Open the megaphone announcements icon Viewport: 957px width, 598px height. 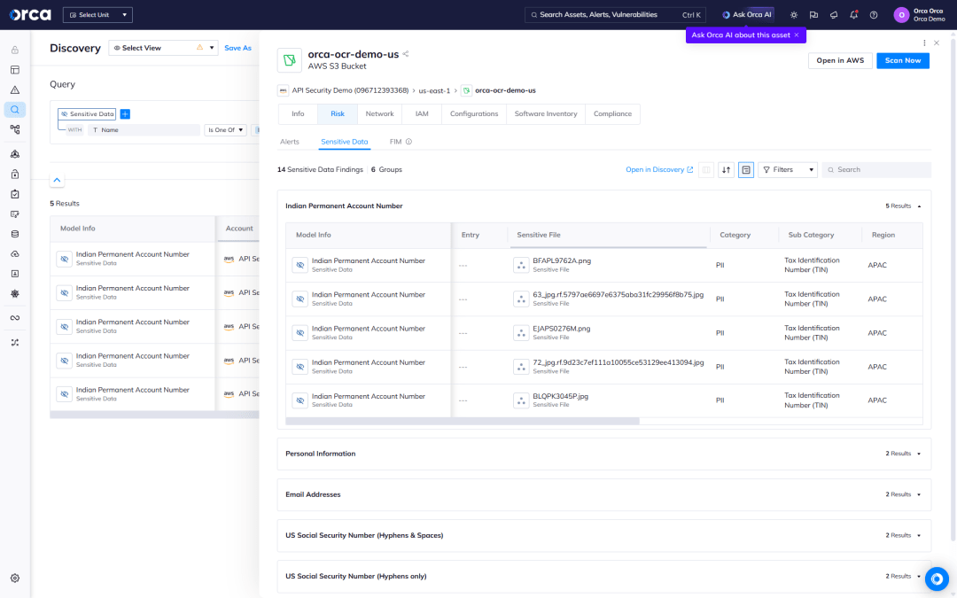(x=834, y=15)
